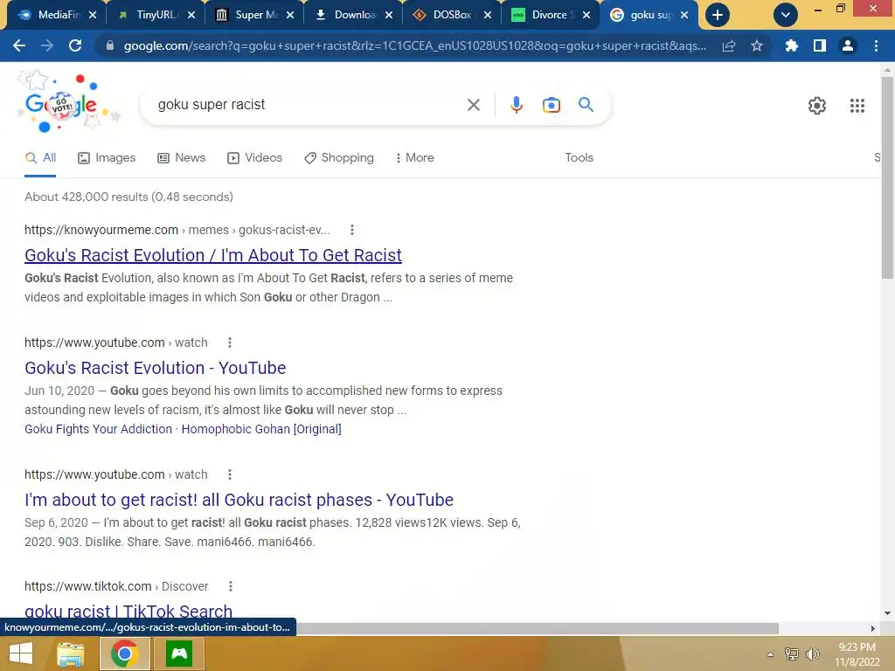The image size is (895, 671).
Task: Open the tab search dropdown
Action: click(786, 15)
